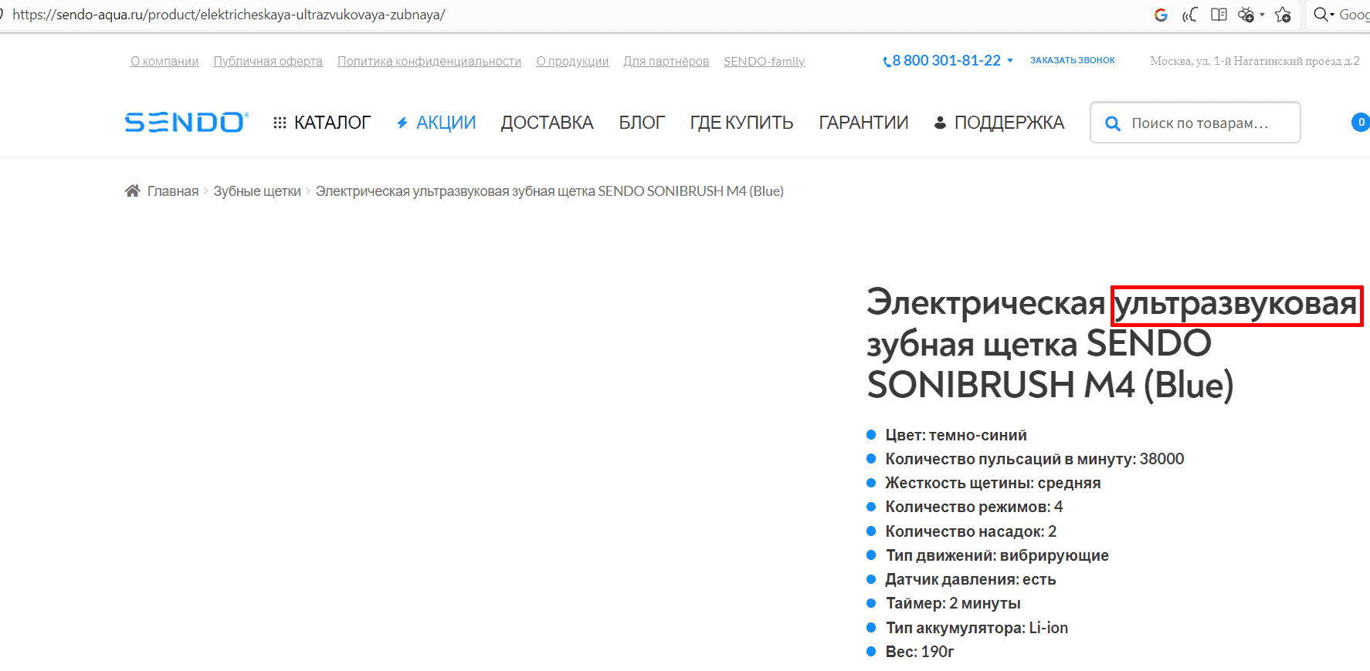Click 'Количество насадок: 2' line

[x=971, y=531]
